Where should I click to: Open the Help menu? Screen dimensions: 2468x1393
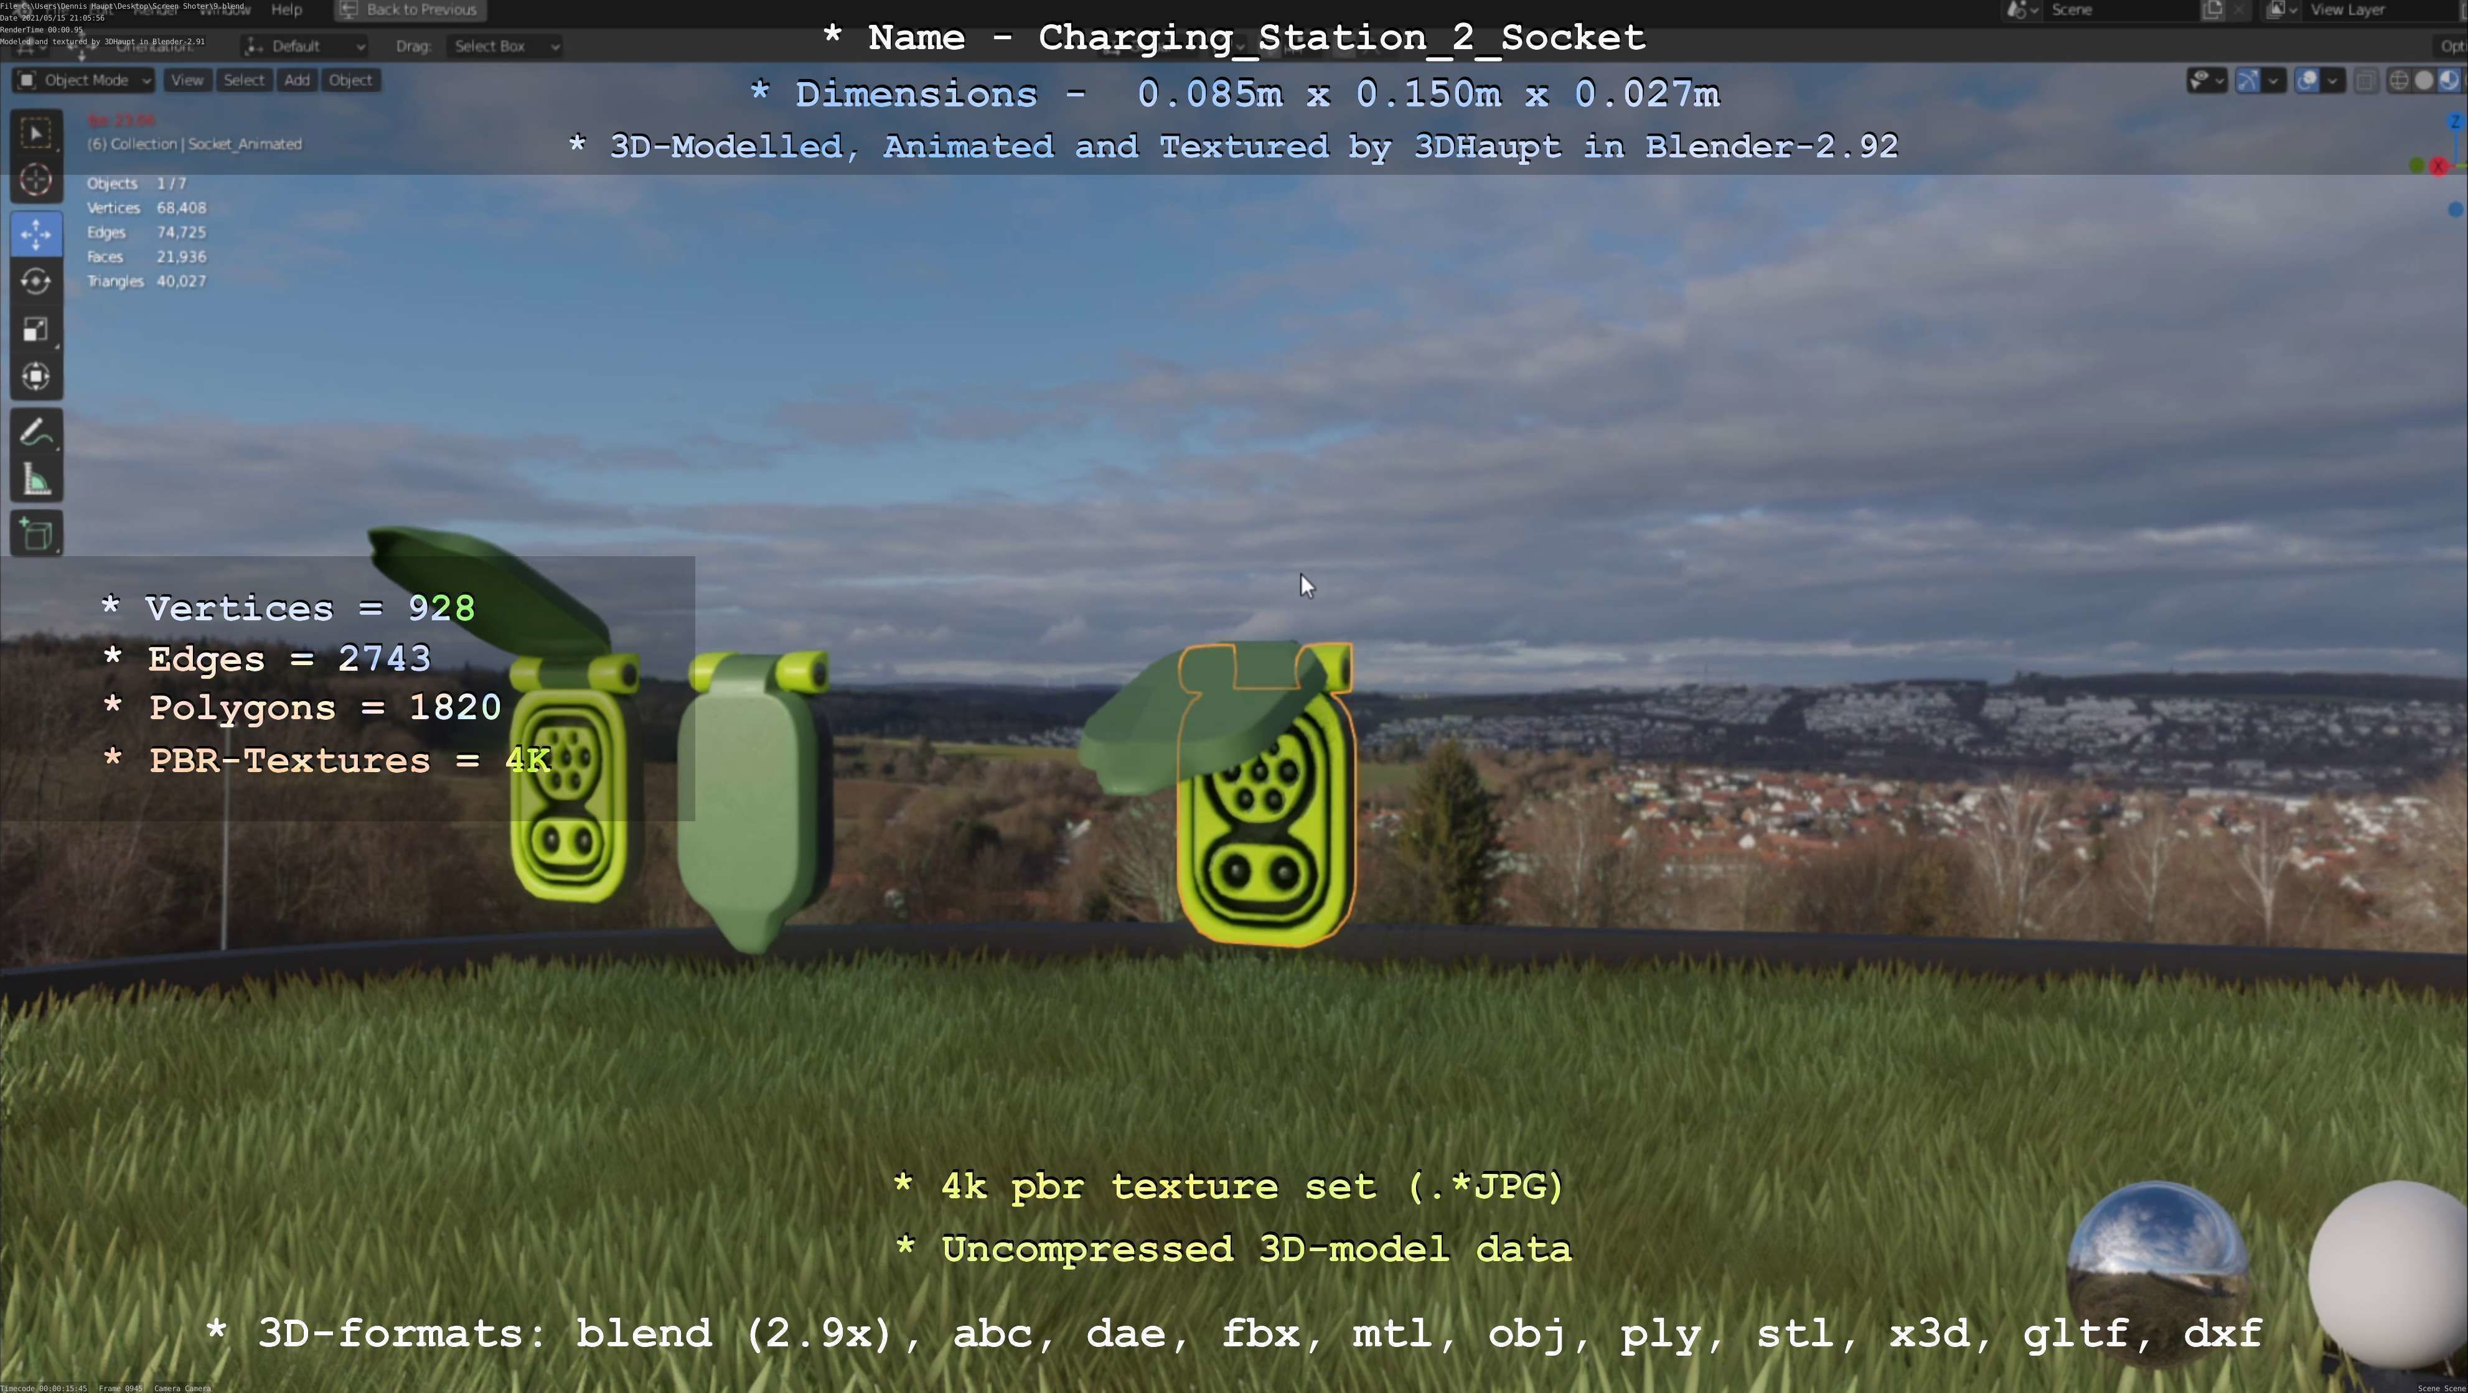pyautogui.click(x=286, y=9)
